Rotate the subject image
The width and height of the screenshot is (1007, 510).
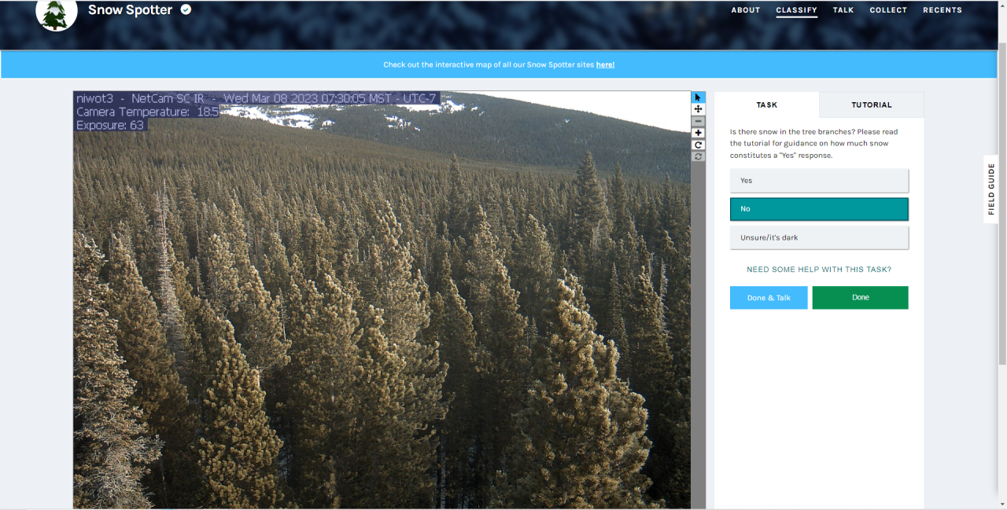tap(699, 145)
